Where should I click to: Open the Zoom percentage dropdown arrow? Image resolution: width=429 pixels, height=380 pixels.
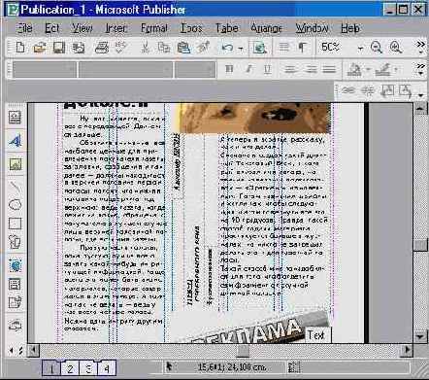coord(360,49)
